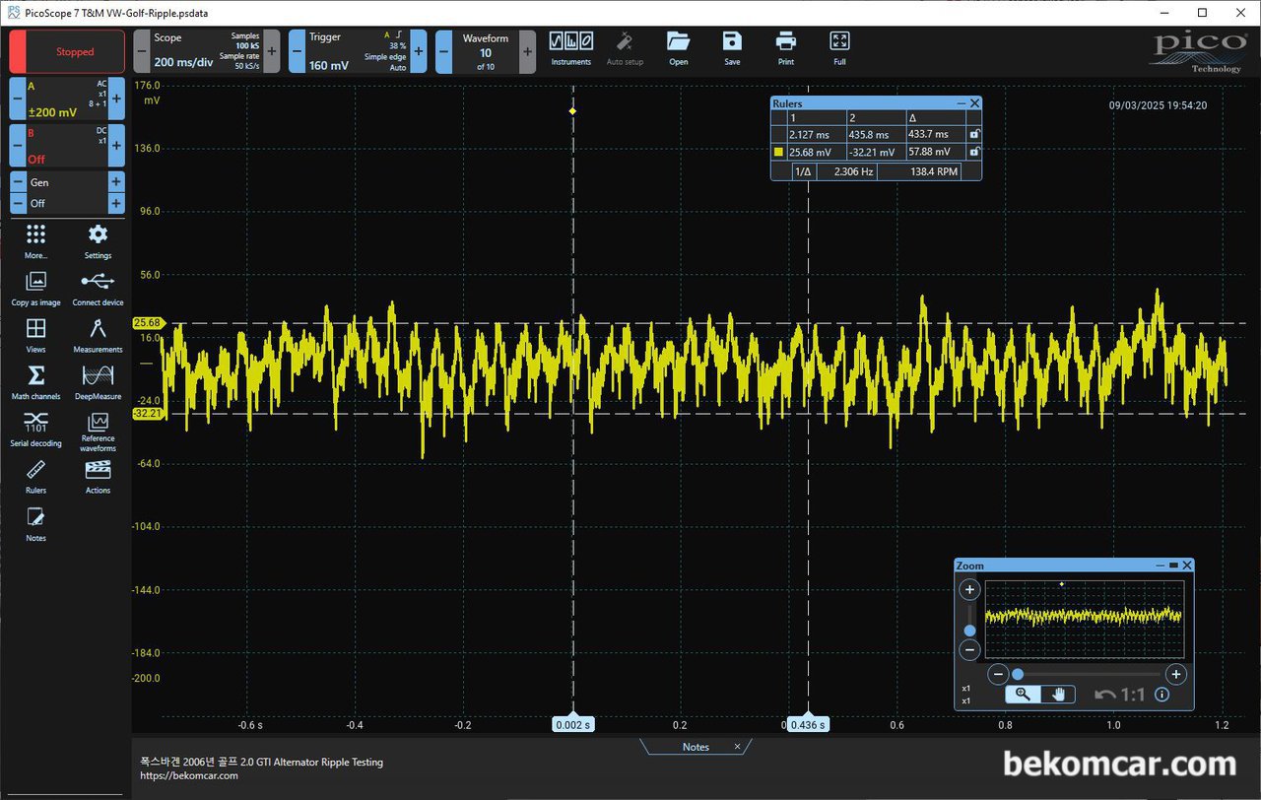
Task: Click channel B plus button
Action: [x=116, y=146]
